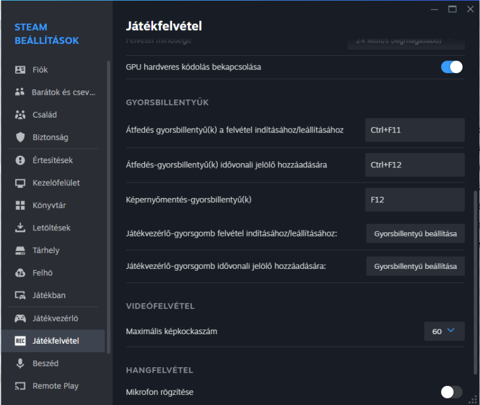This screenshot has height=405, width=480.
Task: Click the Játékvezérlő gamepad icon
Action: [20, 319]
